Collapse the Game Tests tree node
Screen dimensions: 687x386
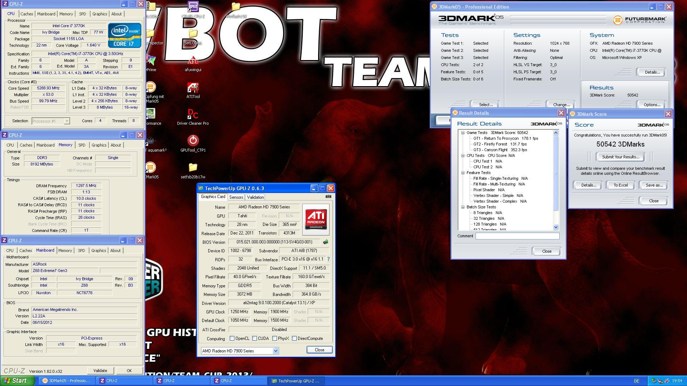(x=463, y=133)
